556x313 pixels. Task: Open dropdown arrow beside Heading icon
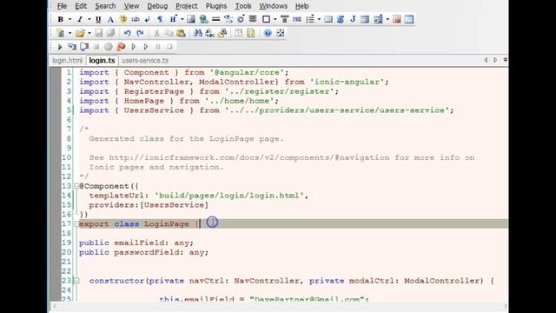[x=182, y=19]
